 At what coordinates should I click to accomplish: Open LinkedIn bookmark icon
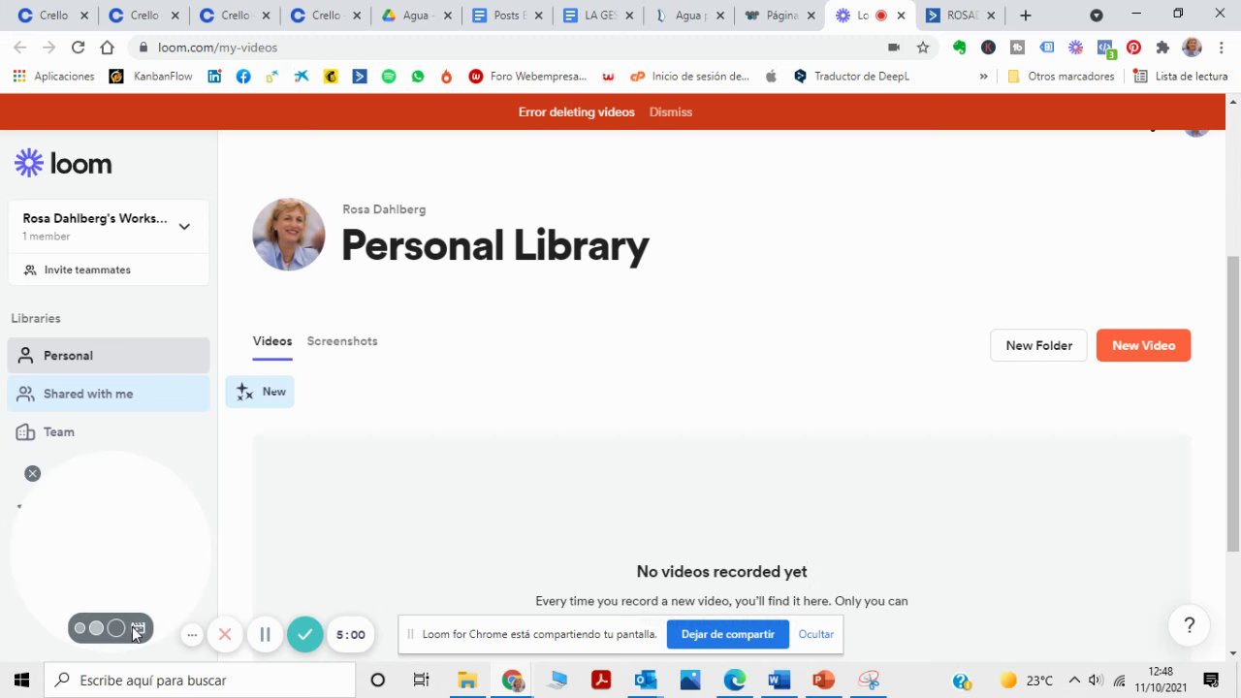(x=214, y=77)
